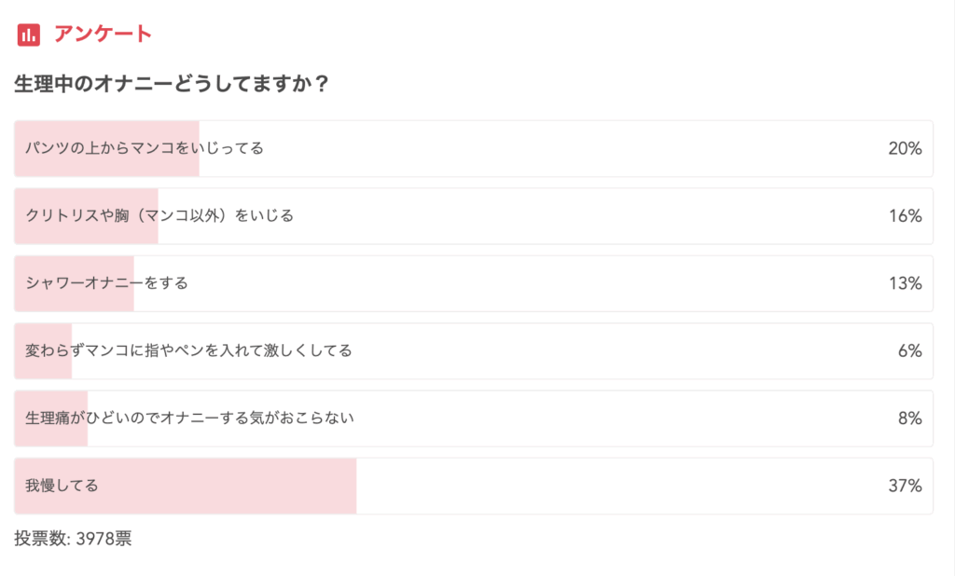Click the 13% result value
Screen dimensions: 955x576
point(905,283)
